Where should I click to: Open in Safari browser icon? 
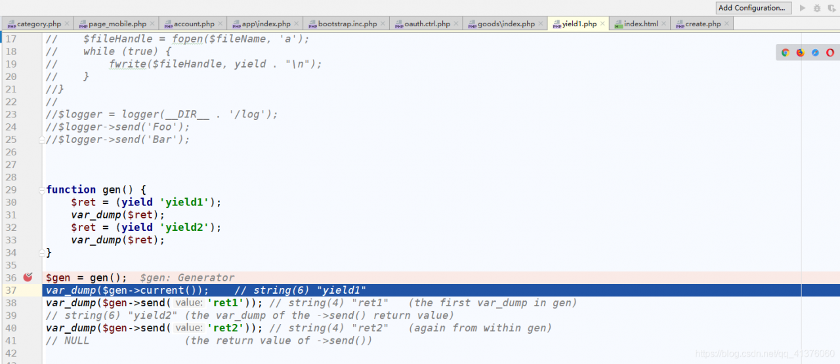(x=815, y=52)
